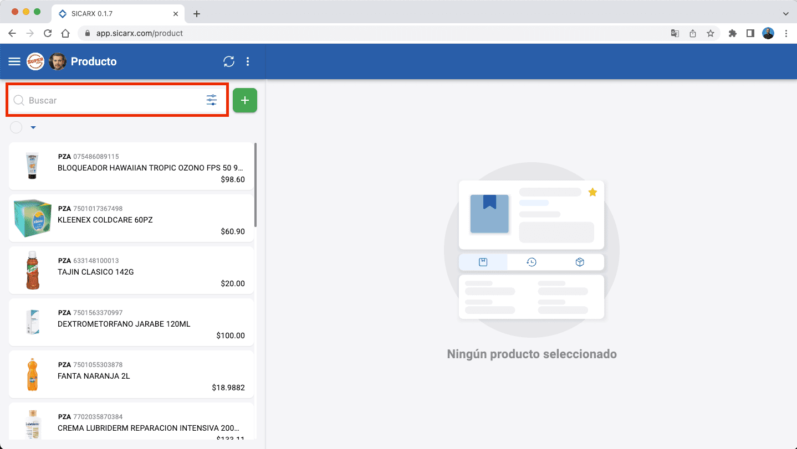The height and width of the screenshot is (449, 797).
Task: Refresh the product list
Action: pos(229,61)
